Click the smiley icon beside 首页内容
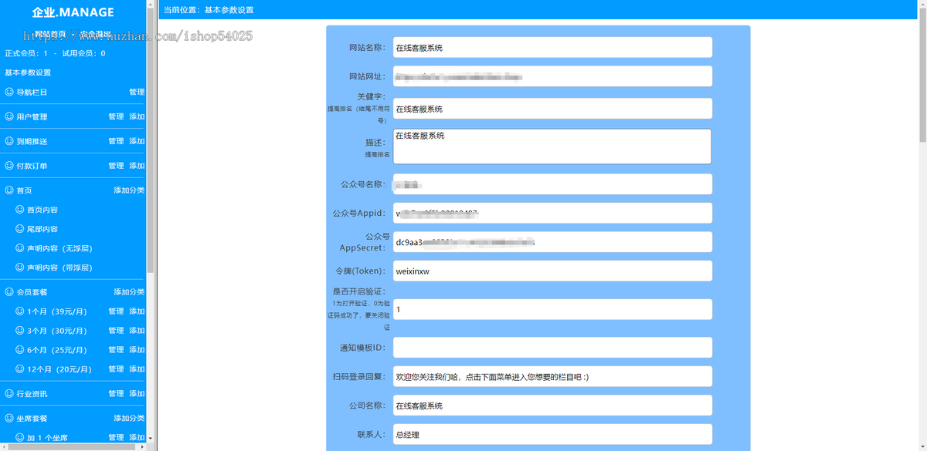Screen dimensions: 927x451 20,210
